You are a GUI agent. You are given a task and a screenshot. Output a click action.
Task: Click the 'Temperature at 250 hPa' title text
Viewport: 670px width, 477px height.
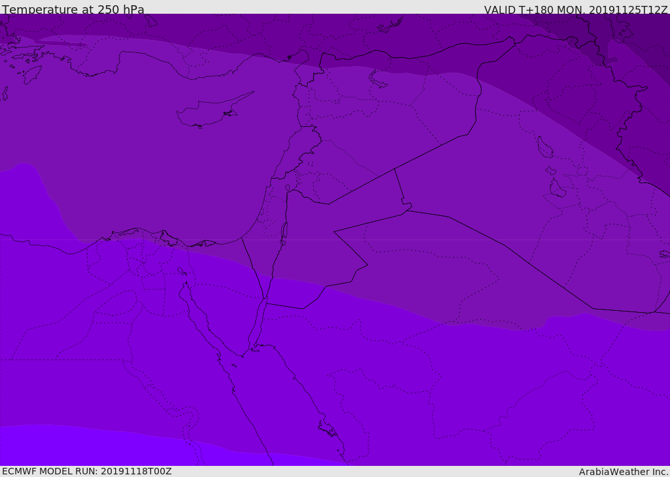(73, 9)
